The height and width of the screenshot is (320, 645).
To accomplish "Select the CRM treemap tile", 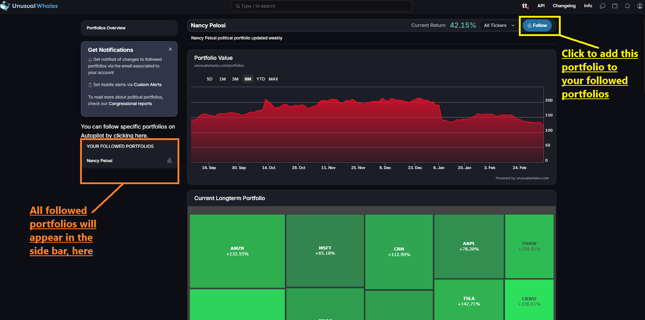I will (x=399, y=252).
